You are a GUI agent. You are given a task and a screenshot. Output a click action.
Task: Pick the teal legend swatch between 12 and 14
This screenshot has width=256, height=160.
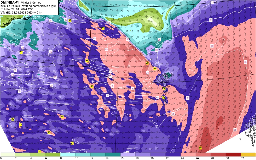98,155
